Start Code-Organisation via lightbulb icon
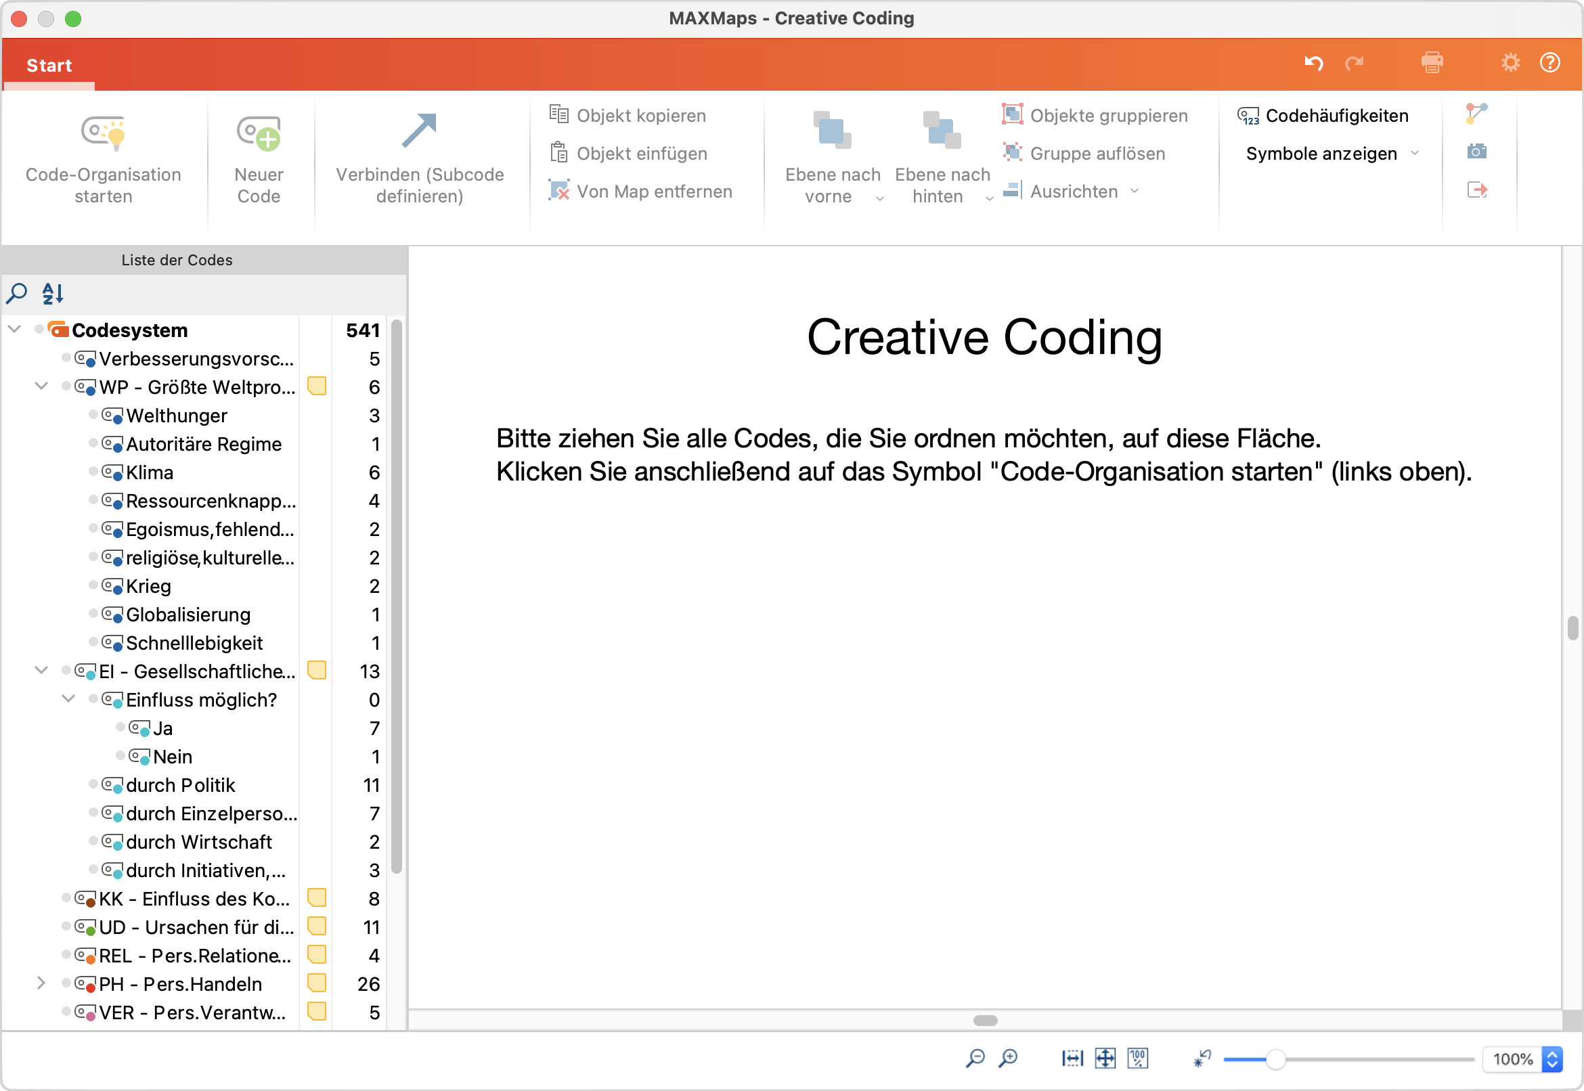 [103, 160]
